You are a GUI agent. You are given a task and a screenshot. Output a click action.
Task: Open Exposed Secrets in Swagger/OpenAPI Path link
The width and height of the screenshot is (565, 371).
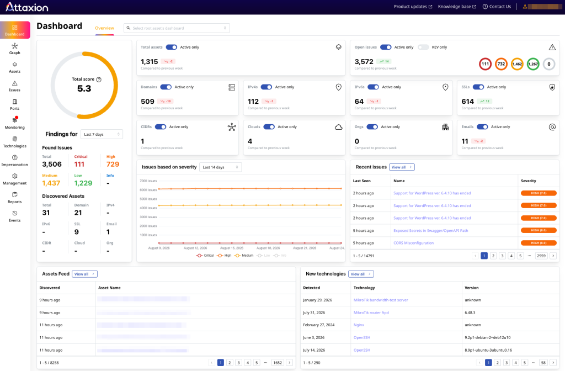coord(430,231)
